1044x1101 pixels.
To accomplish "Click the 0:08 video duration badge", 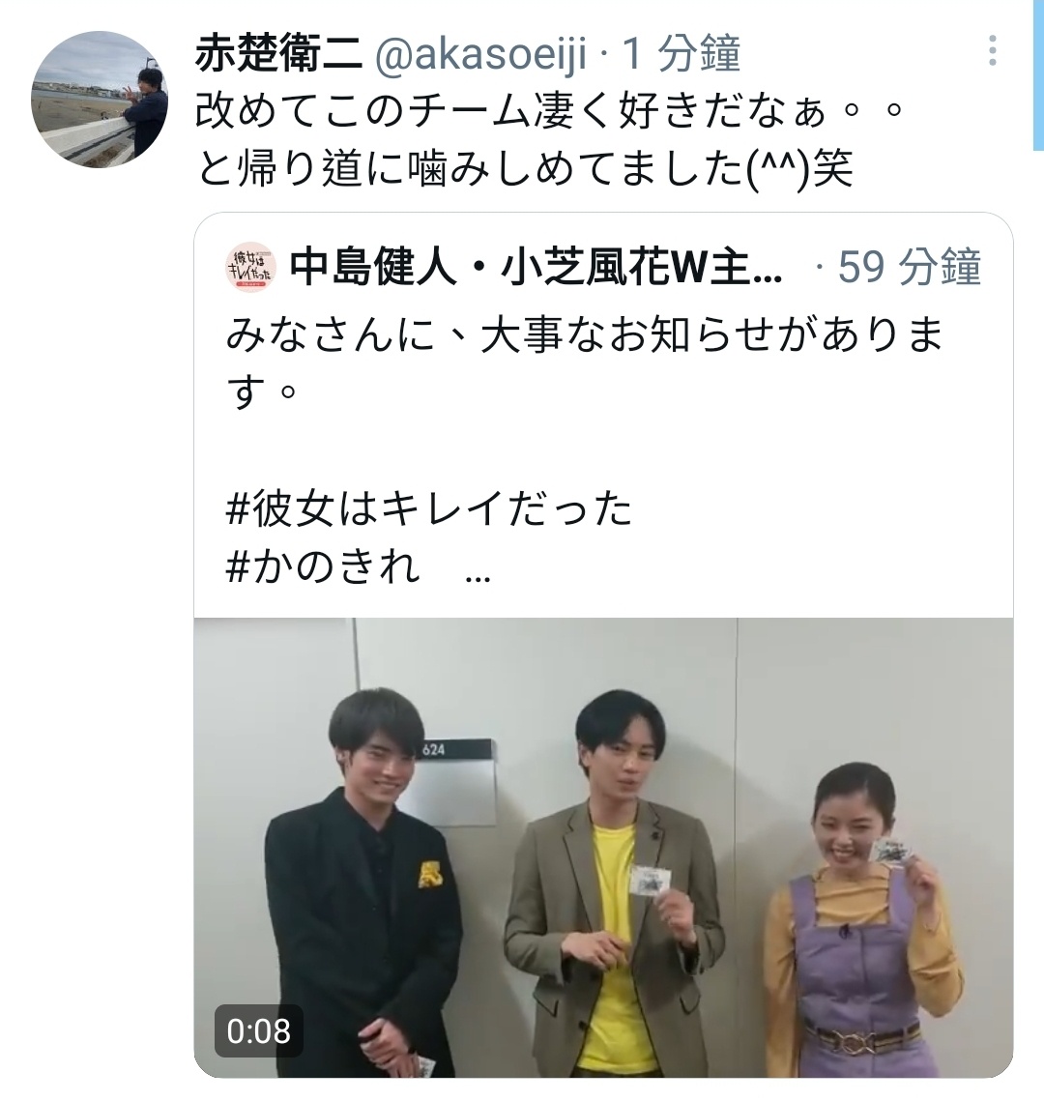I will tap(258, 1030).
